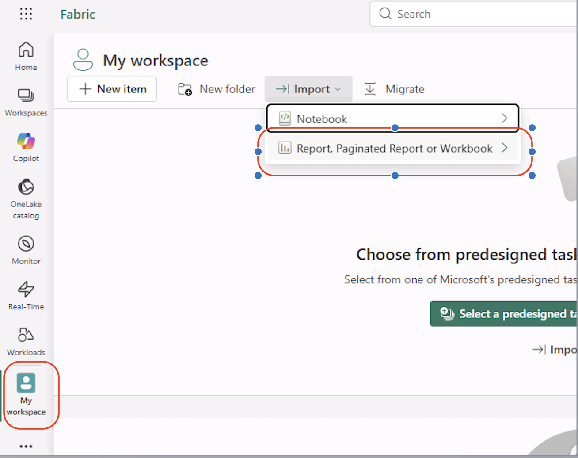Click the Fabric brand title
Screen dimensions: 578x458
coord(78,14)
